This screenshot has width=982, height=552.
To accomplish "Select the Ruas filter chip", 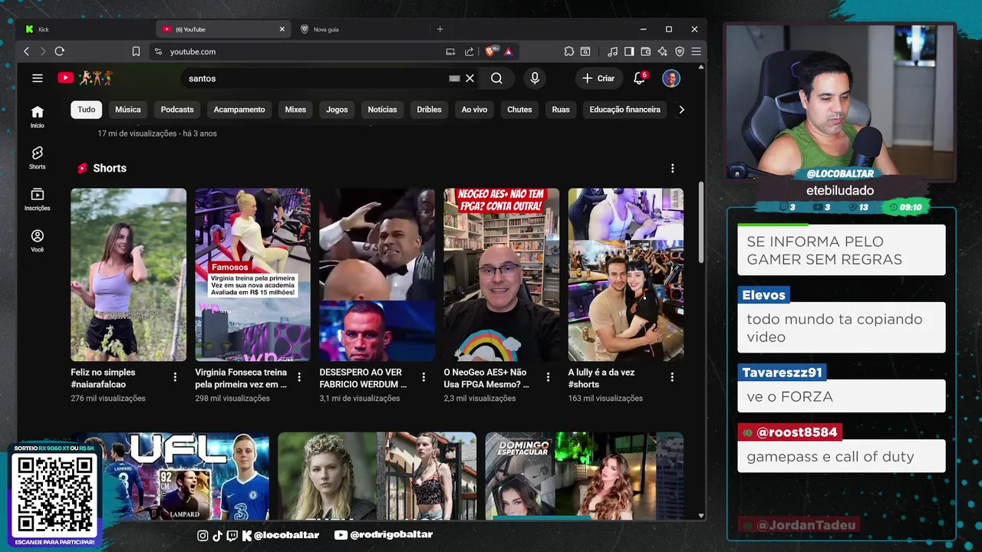I will (x=561, y=110).
